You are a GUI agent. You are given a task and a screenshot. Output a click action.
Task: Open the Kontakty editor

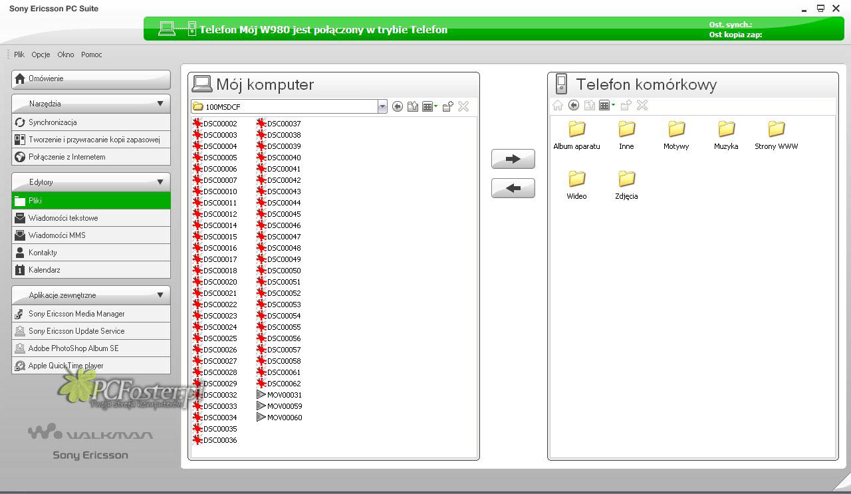tap(91, 253)
